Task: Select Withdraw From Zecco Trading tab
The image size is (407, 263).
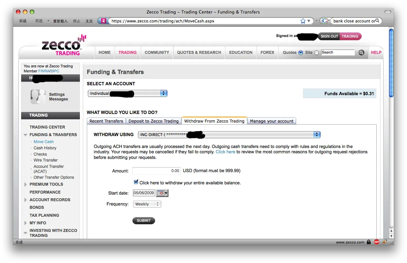Action: (x=214, y=121)
